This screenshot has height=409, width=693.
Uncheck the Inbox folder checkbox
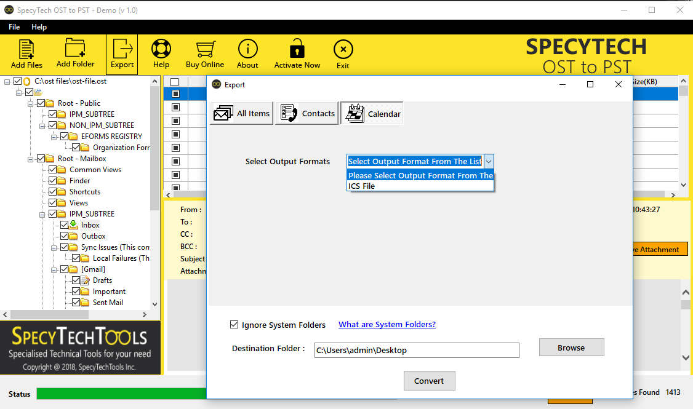point(64,225)
